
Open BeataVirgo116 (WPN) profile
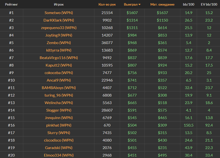tap(59, 58)
